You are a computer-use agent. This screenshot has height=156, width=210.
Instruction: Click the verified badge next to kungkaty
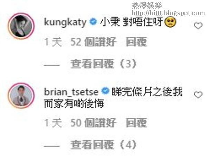(x=93, y=22)
